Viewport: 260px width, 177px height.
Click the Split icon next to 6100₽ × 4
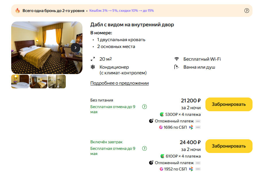tap(162, 156)
